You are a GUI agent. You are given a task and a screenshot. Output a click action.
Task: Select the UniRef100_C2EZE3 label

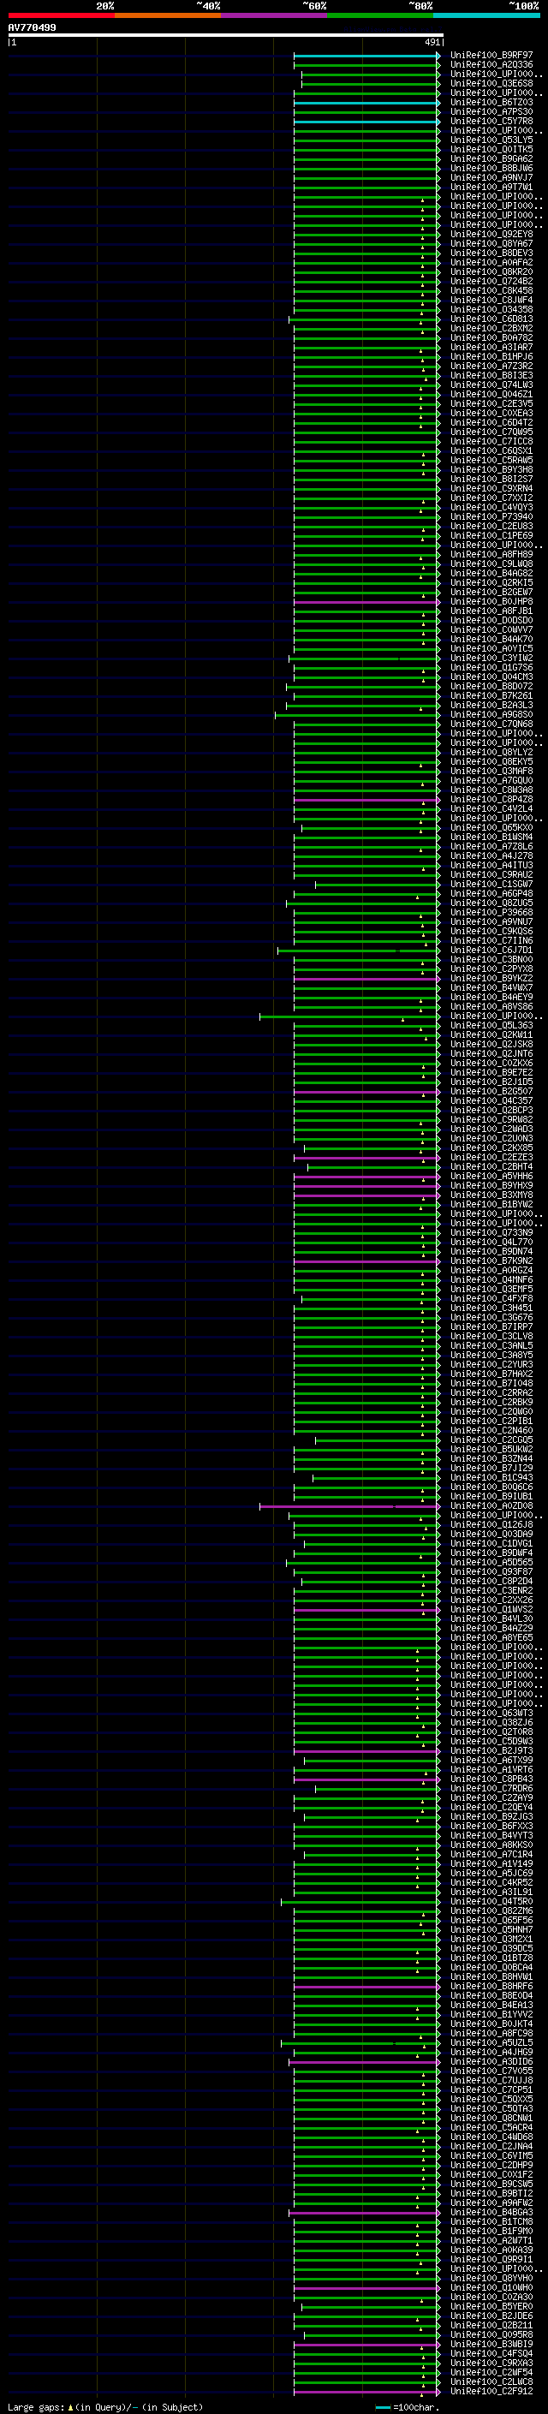(x=491, y=1158)
